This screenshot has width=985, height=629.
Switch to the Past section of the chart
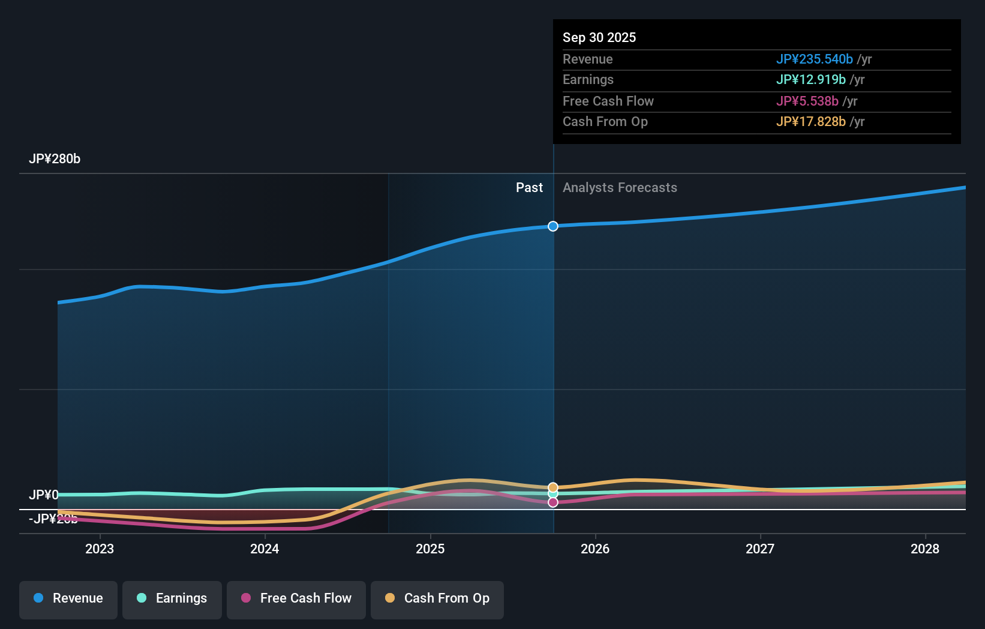(x=528, y=188)
